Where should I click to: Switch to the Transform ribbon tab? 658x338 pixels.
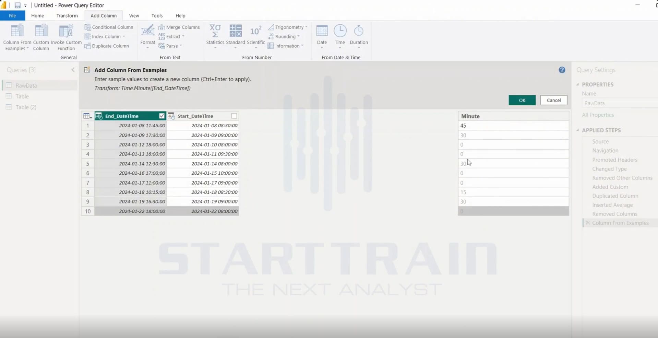pyautogui.click(x=67, y=16)
